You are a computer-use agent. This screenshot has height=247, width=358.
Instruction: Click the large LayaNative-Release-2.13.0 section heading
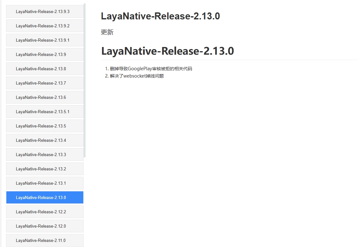coord(168,51)
